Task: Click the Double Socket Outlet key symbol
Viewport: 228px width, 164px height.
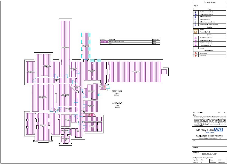Action: 195,14
